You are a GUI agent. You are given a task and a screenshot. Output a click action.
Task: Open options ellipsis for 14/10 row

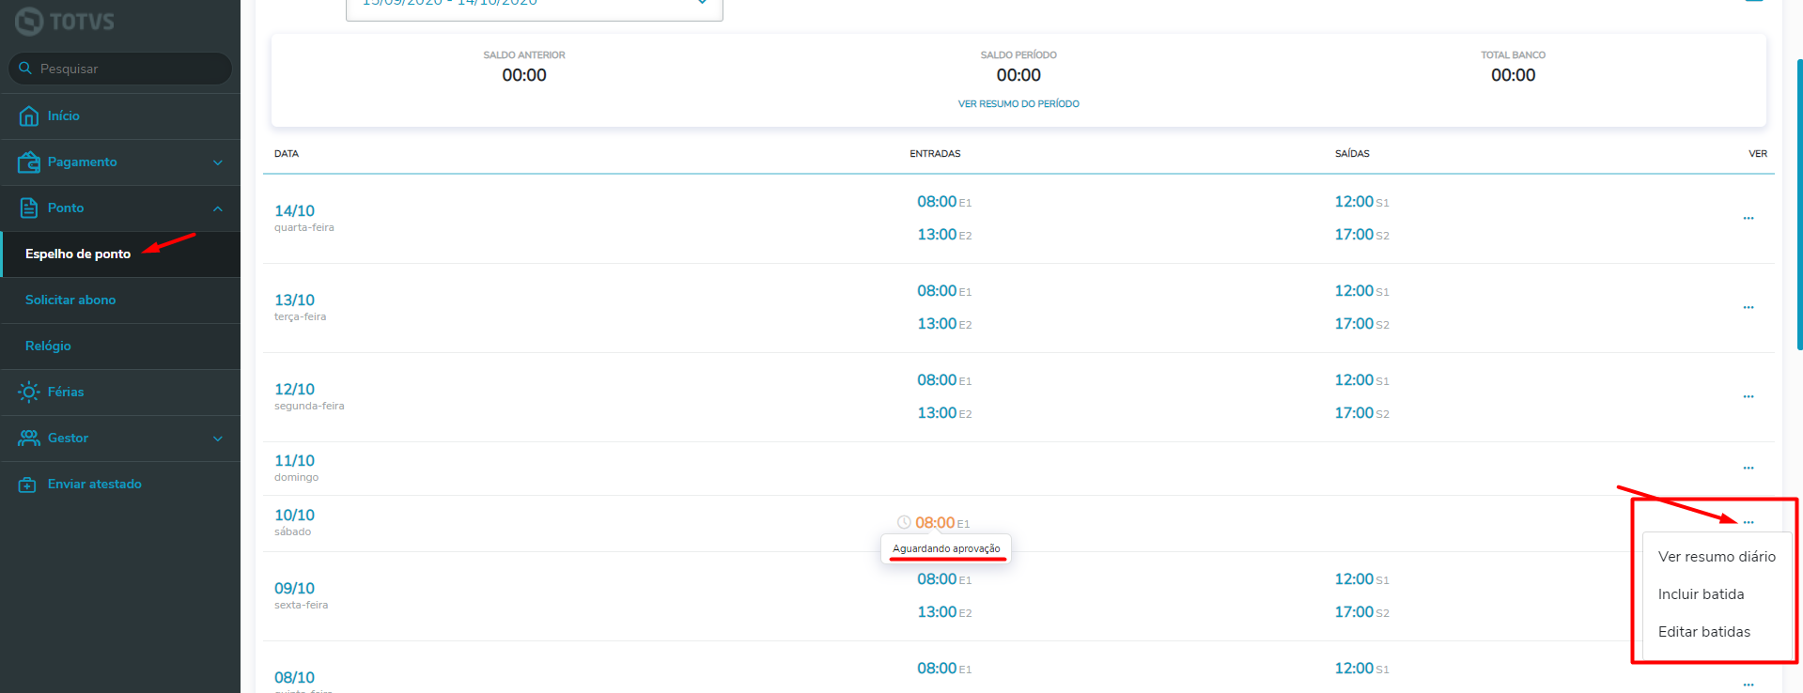click(x=1749, y=218)
